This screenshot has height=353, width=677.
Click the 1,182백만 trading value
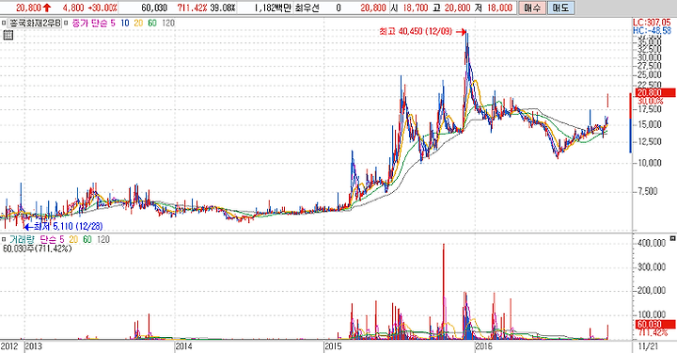[273, 8]
